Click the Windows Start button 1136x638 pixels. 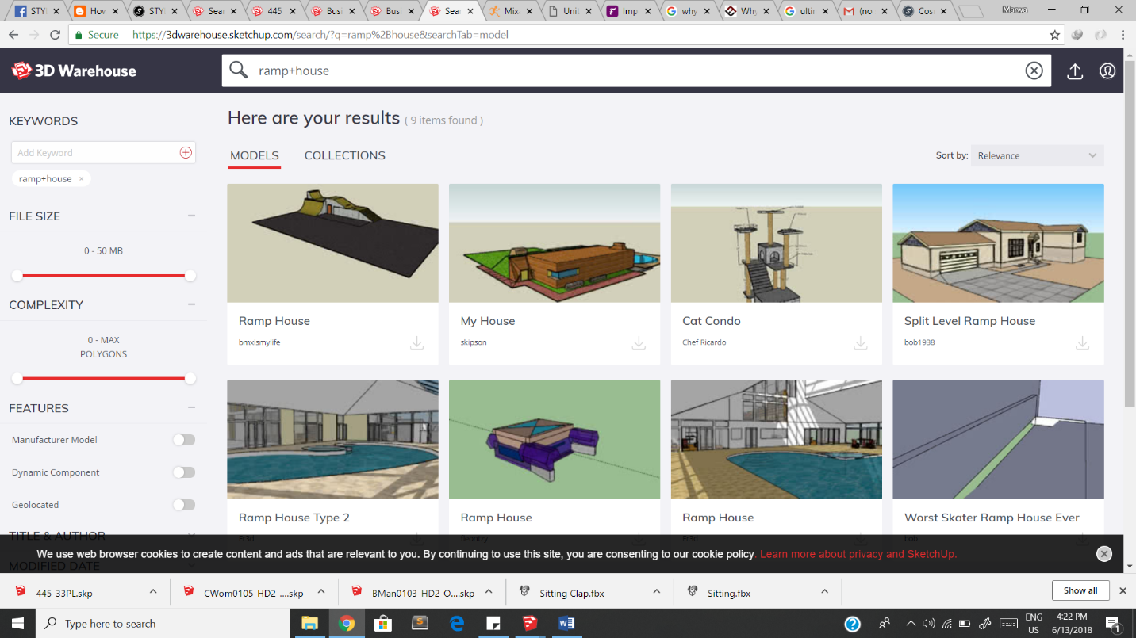pyautogui.click(x=17, y=623)
